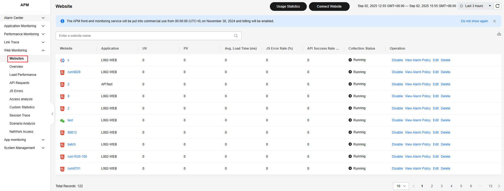This screenshot has width=504, height=191.
Task: Disable collection for rum0701
Action: pyautogui.click(x=397, y=169)
